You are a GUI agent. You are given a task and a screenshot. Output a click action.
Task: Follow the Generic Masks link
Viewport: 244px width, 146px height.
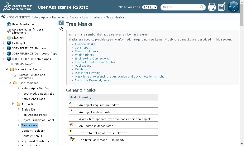[85, 44]
